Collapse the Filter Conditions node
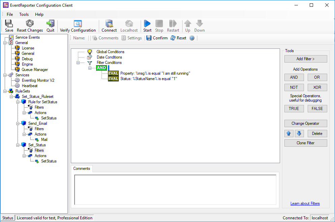This screenshot has height=222, width=335. click(x=78, y=63)
